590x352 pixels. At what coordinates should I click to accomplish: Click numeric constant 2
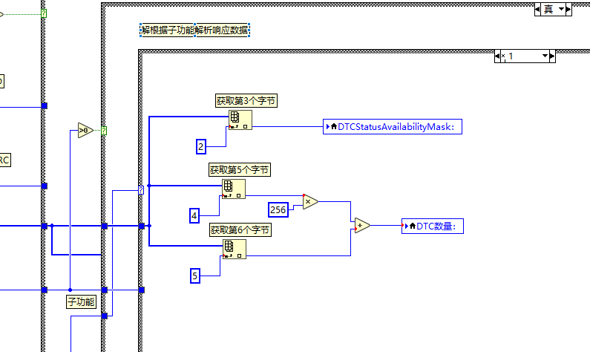(201, 146)
